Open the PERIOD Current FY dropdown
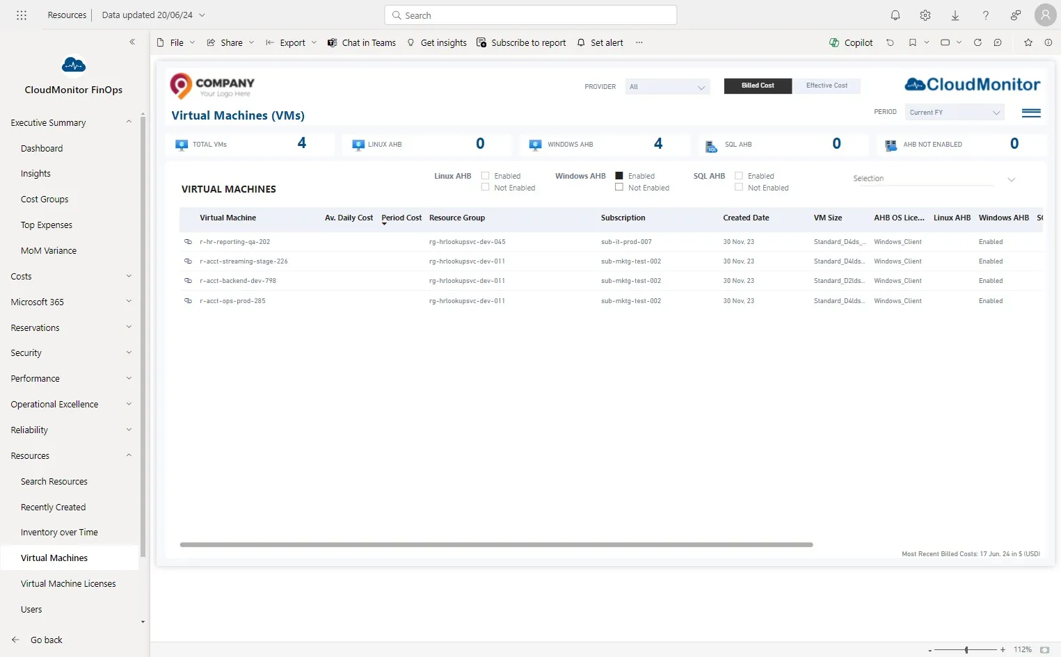 click(955, 112)
